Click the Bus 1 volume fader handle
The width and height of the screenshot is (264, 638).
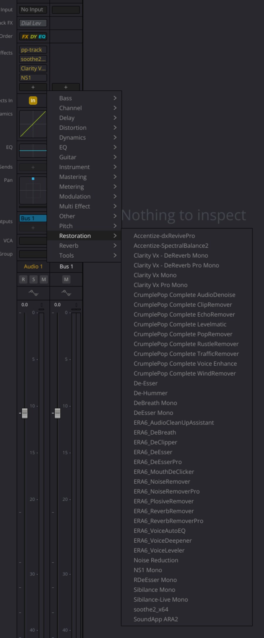coord(57,413)
